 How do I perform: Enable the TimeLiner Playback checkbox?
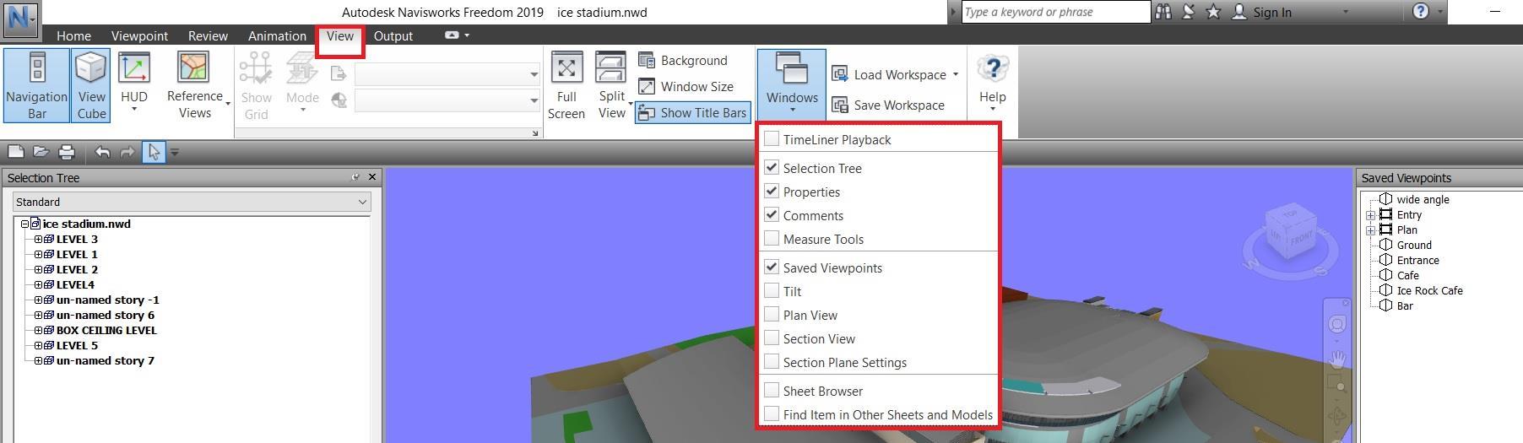(x=772, y=139)
